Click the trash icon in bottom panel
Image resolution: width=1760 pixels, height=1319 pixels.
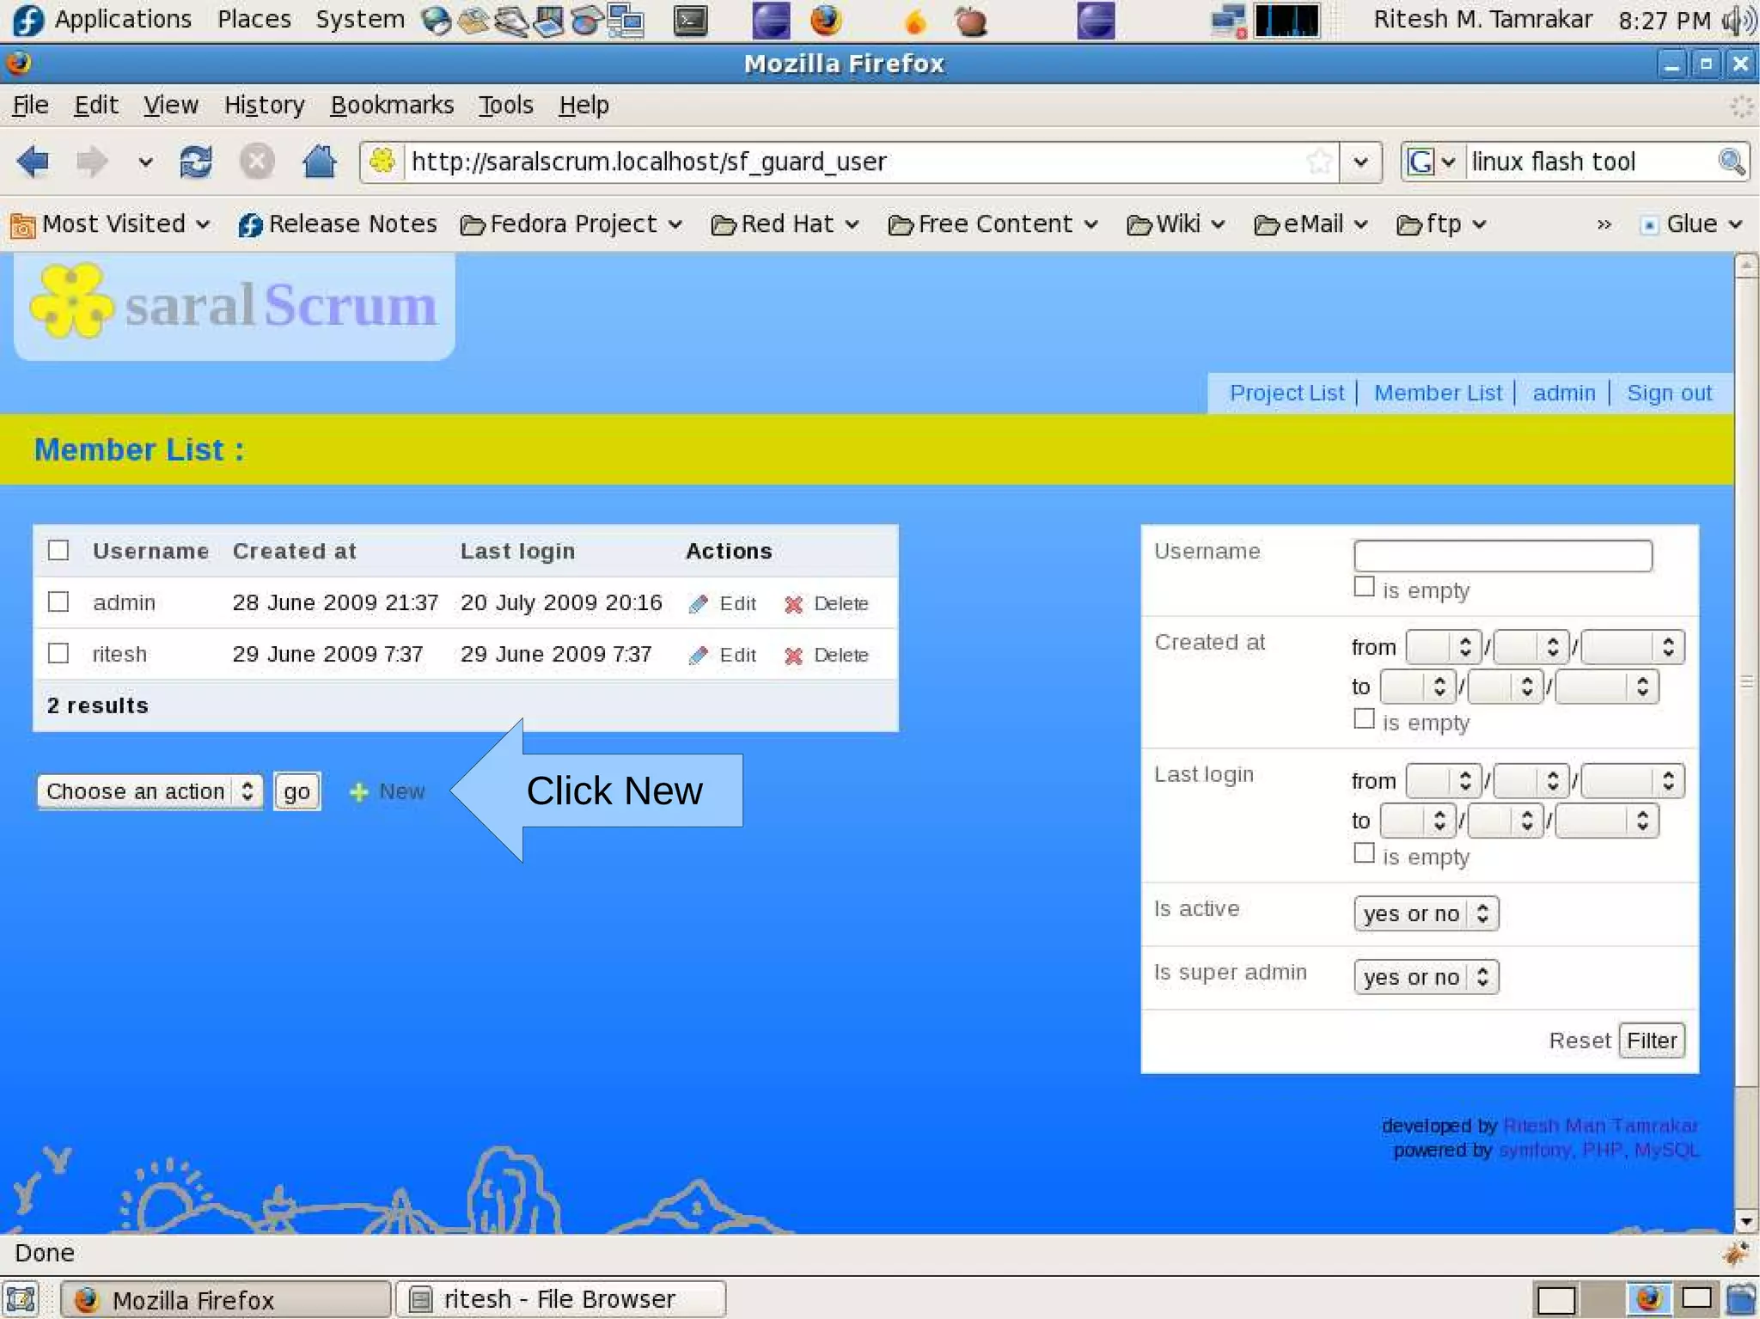[1741, 1299]
